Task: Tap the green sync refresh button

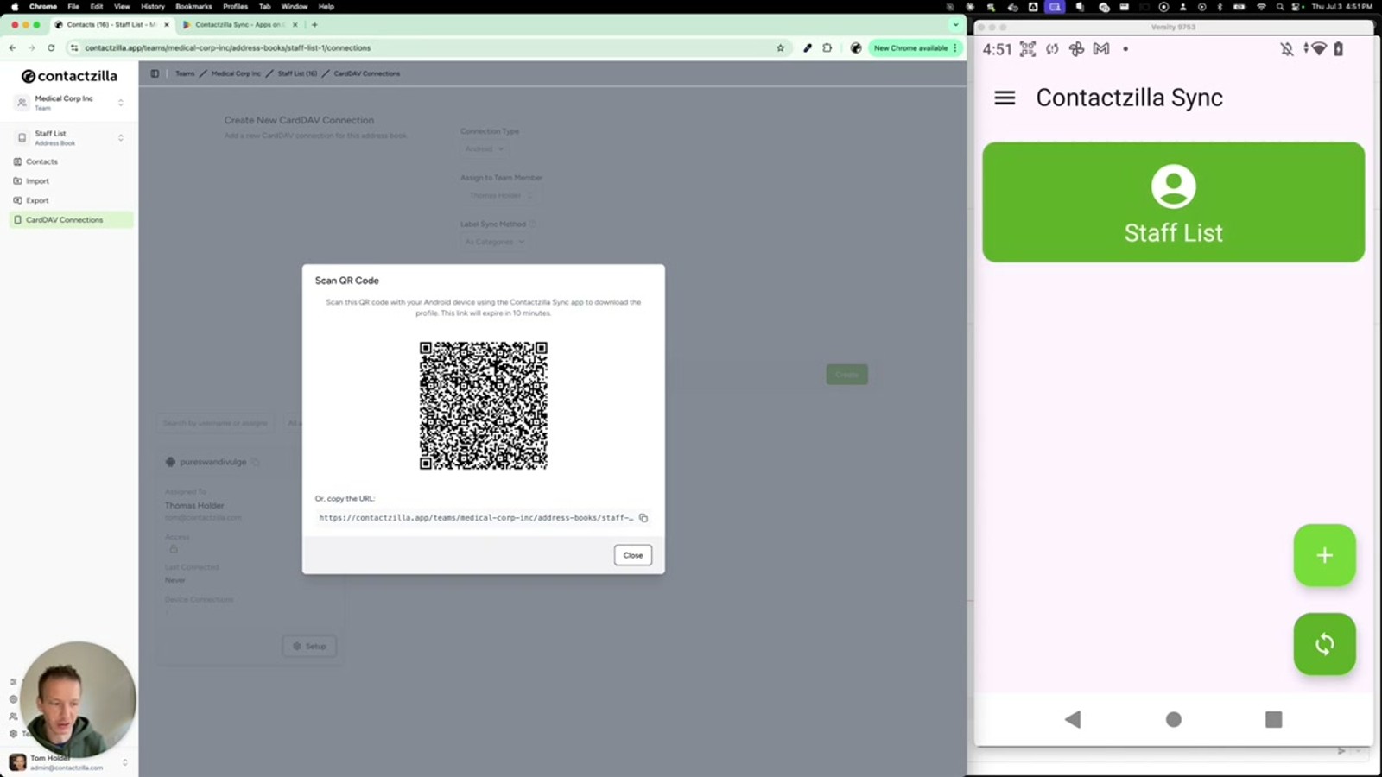Action: tap(1324, 644)
